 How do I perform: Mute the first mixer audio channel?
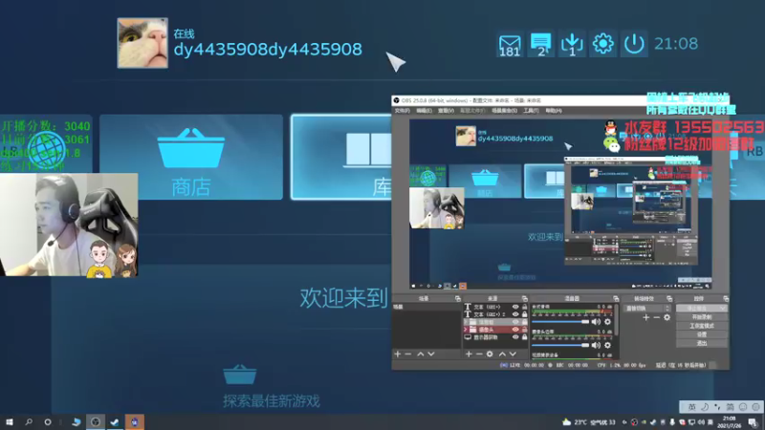[596, 322]
